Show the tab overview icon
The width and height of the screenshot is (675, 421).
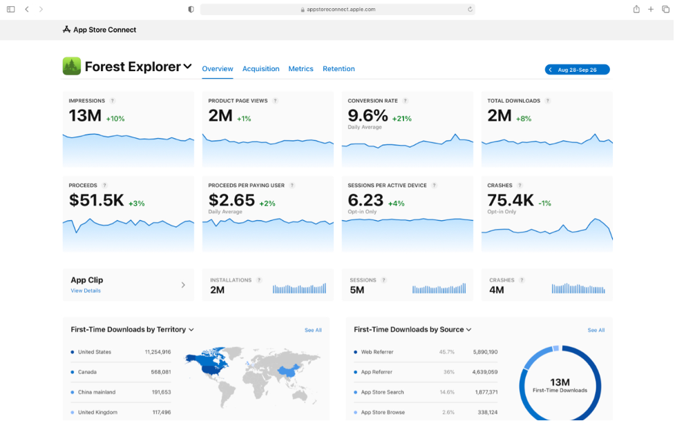pyautogui.click(x=665, y=9)
